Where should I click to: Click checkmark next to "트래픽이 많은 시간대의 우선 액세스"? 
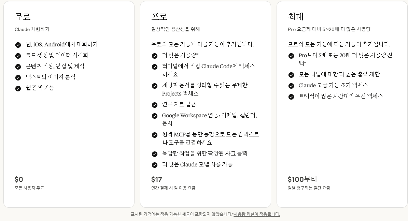291,97
